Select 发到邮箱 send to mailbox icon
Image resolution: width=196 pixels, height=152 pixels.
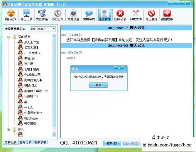(x=42, y=15)
